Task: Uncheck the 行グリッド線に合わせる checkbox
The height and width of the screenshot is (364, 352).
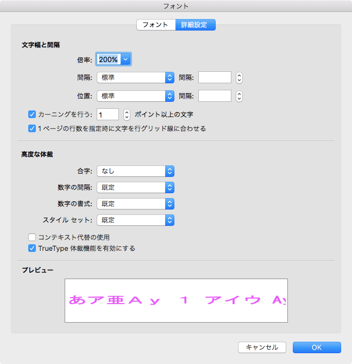Action: [x=32, y=129]
